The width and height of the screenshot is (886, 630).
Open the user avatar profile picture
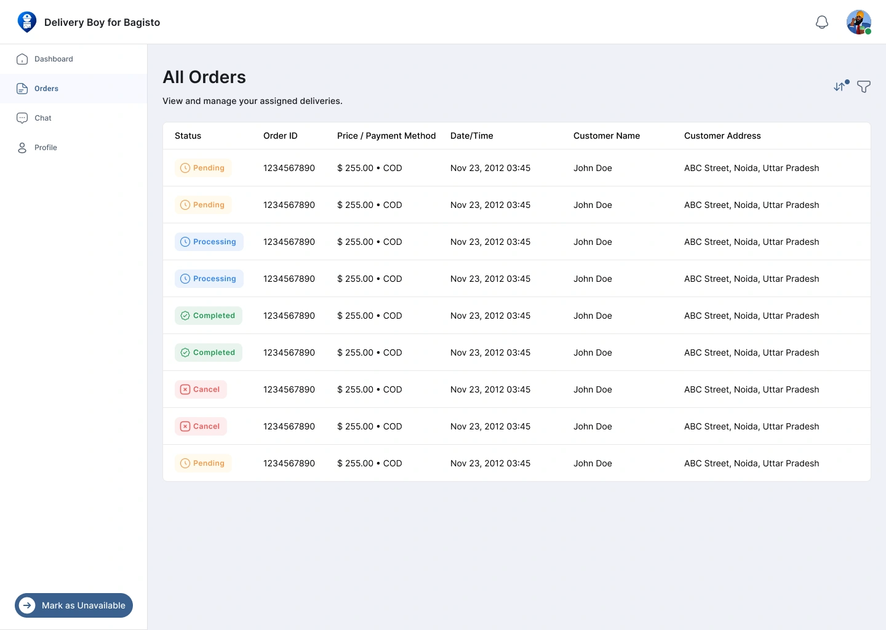(x=859, y=22)
